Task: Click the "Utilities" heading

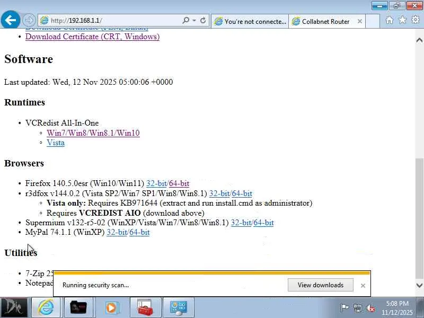Action: [21, 253]
